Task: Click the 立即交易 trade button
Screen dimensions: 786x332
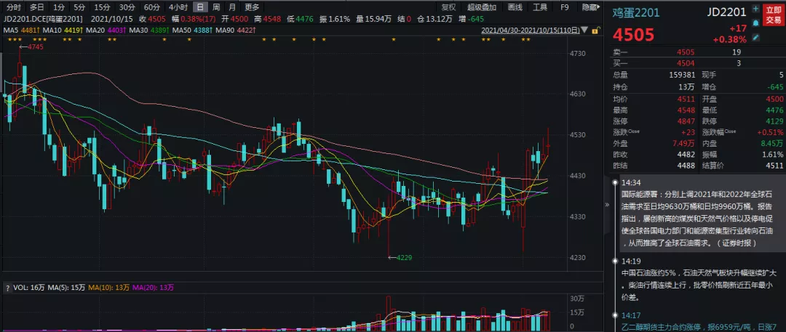Action: (x=773, y=15)
